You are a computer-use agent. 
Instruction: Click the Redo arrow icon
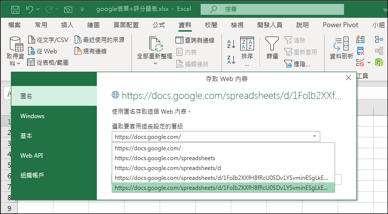pos(49,9)
